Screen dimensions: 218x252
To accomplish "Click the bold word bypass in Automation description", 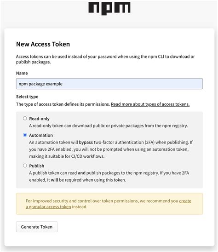I will pyautogui.click(x=86, y=143).
